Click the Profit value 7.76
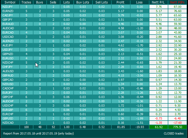188x138 pixels. pos(121,7)
